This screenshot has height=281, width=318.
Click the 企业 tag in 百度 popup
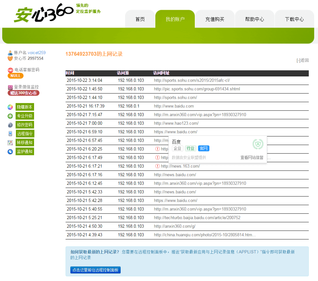point(177,148)
